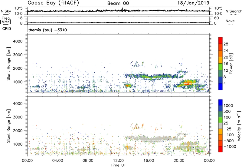The width and height of the screenshot is (242, 167).
Task: Click the "N.Search" legend label
Action: [234, 11]
